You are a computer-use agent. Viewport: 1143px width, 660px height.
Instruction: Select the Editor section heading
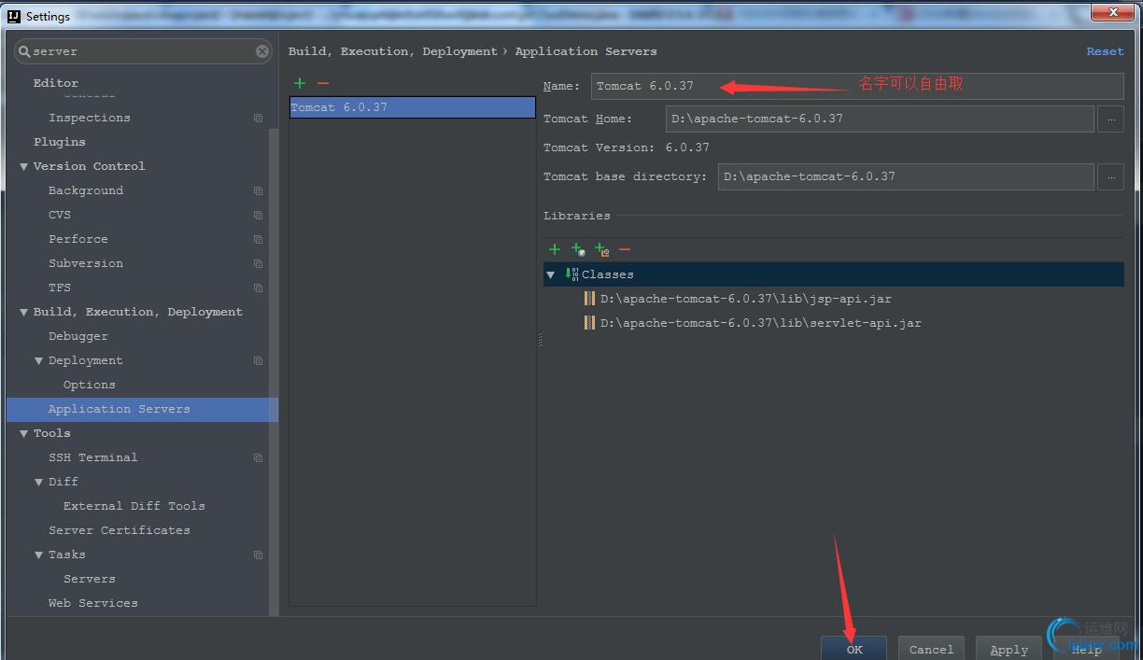(56, 83)
